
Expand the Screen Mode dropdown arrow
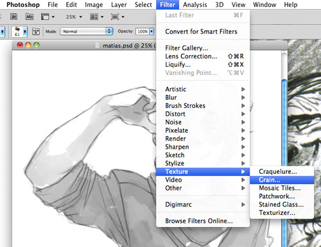[123, 17]
